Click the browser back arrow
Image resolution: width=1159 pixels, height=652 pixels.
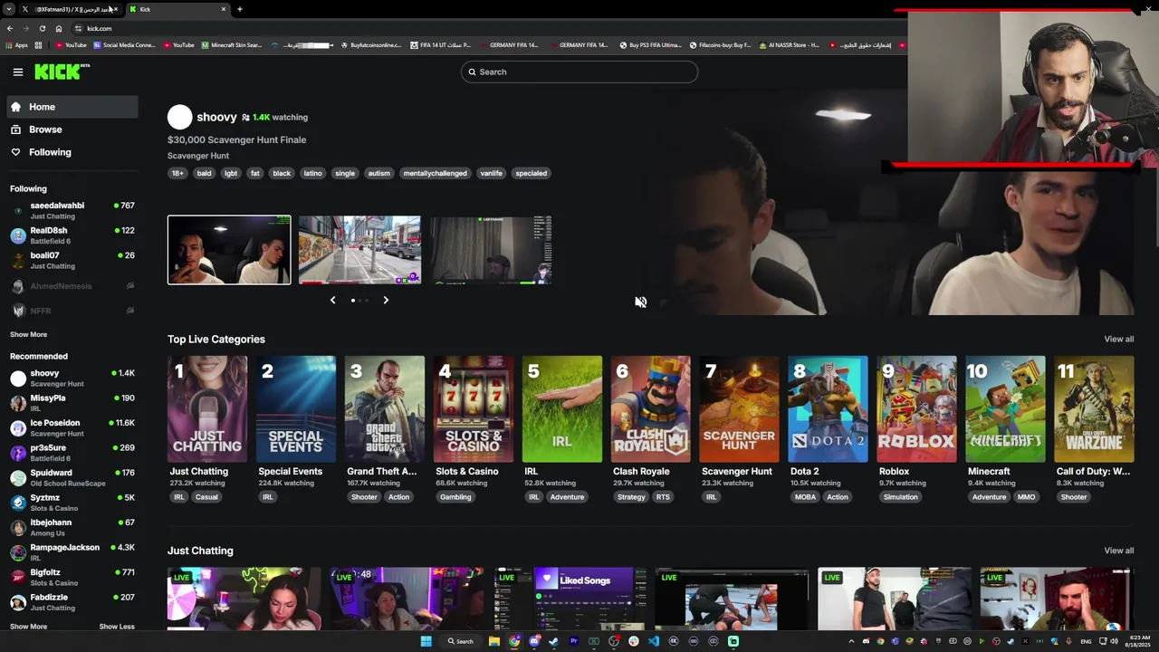pos(9,28)
